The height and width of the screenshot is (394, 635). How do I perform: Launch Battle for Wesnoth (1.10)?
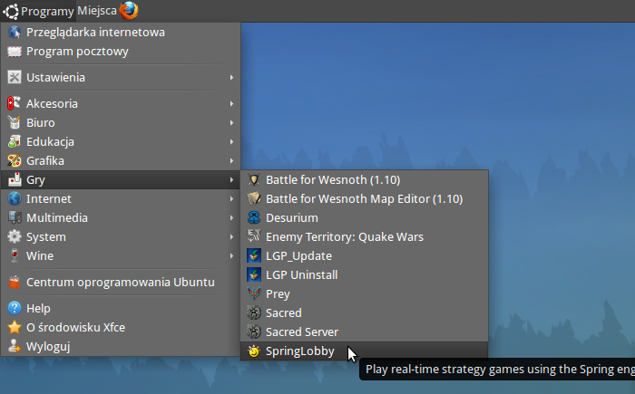tap(365, 179)
